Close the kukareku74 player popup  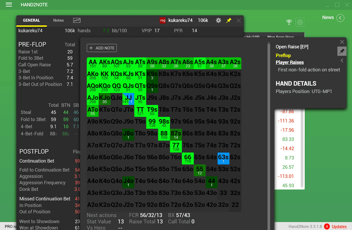point(239,20)
